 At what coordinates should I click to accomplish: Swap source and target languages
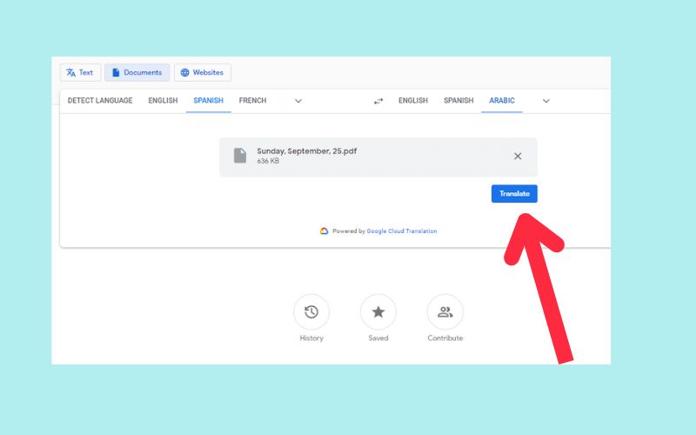378,101
